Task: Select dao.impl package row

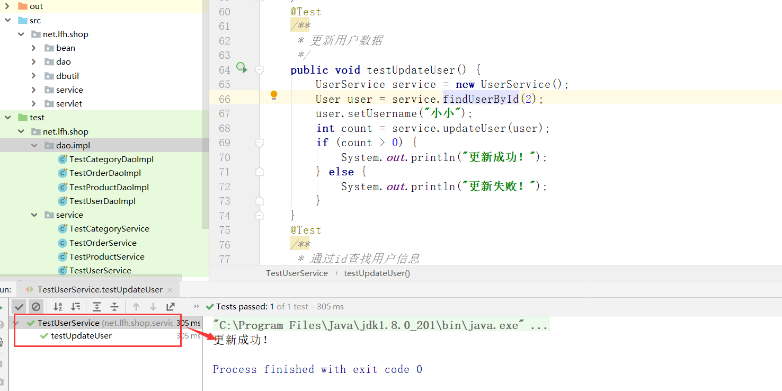Action: 104,145
